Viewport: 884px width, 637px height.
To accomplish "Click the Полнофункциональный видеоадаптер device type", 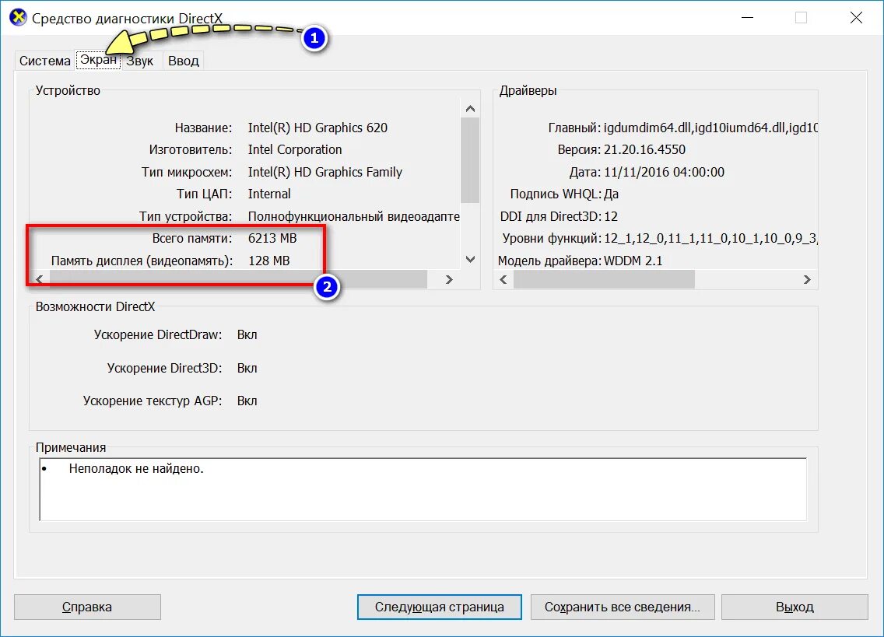I will pos(353,216).
